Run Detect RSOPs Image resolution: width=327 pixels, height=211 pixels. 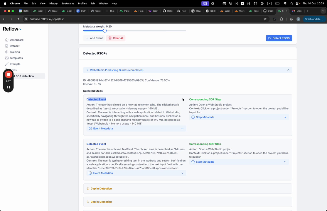coord(279,38)
